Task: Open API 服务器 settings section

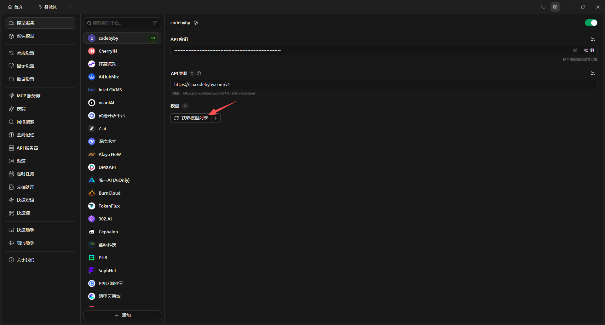Action: (x=40, y=148)
